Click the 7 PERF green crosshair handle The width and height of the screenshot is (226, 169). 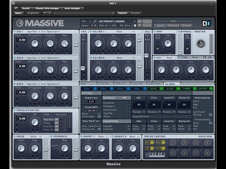(195, 89)
